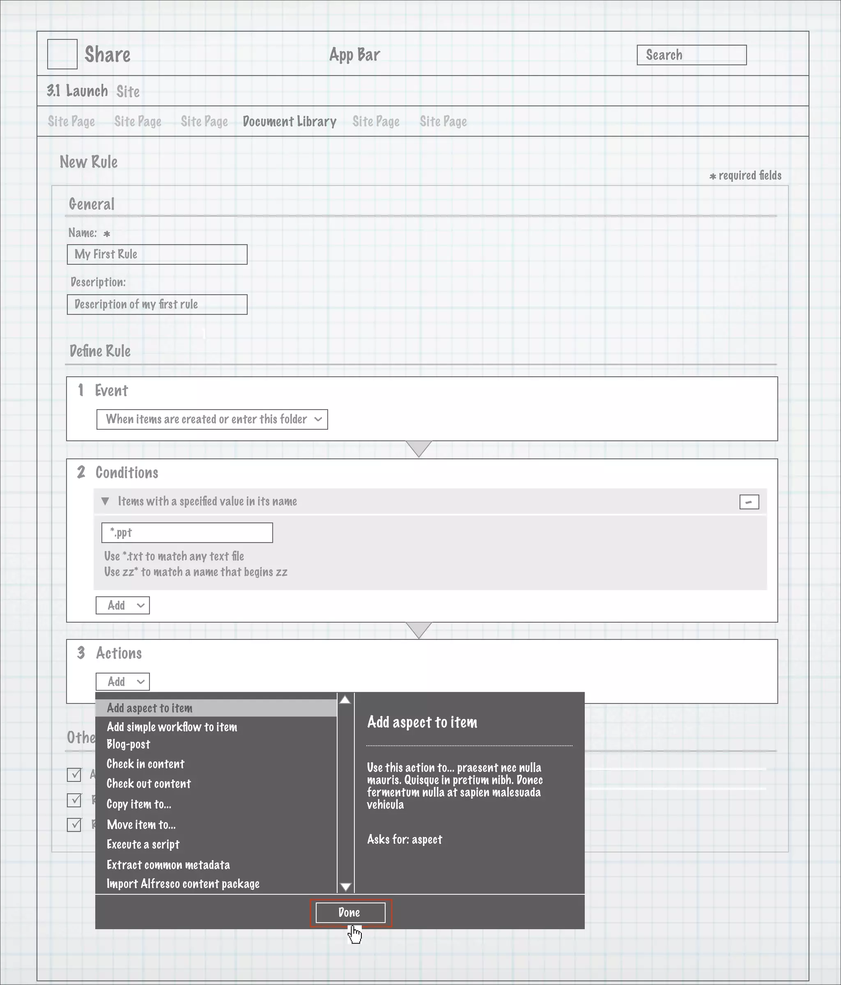Open the Actions Add dropdown
This screenshot has height=985, width=841.
(x=123, y=682)
